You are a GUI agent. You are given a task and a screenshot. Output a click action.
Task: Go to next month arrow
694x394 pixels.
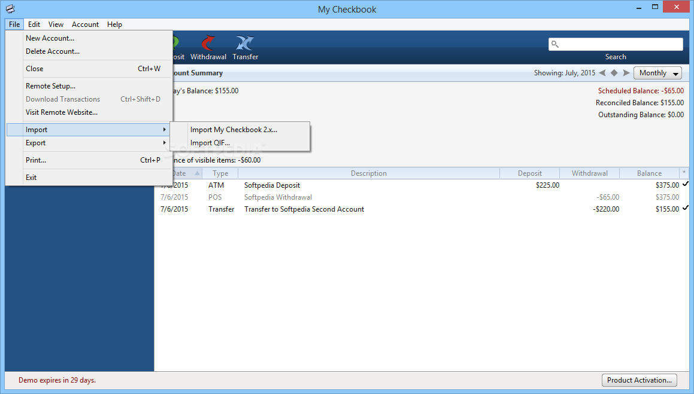626,73
